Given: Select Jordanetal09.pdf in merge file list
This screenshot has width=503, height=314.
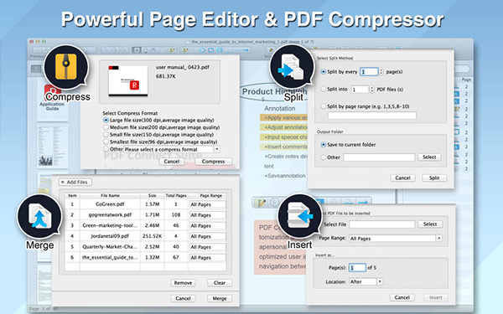Looking at the screenshot, I should coord(145,236).
